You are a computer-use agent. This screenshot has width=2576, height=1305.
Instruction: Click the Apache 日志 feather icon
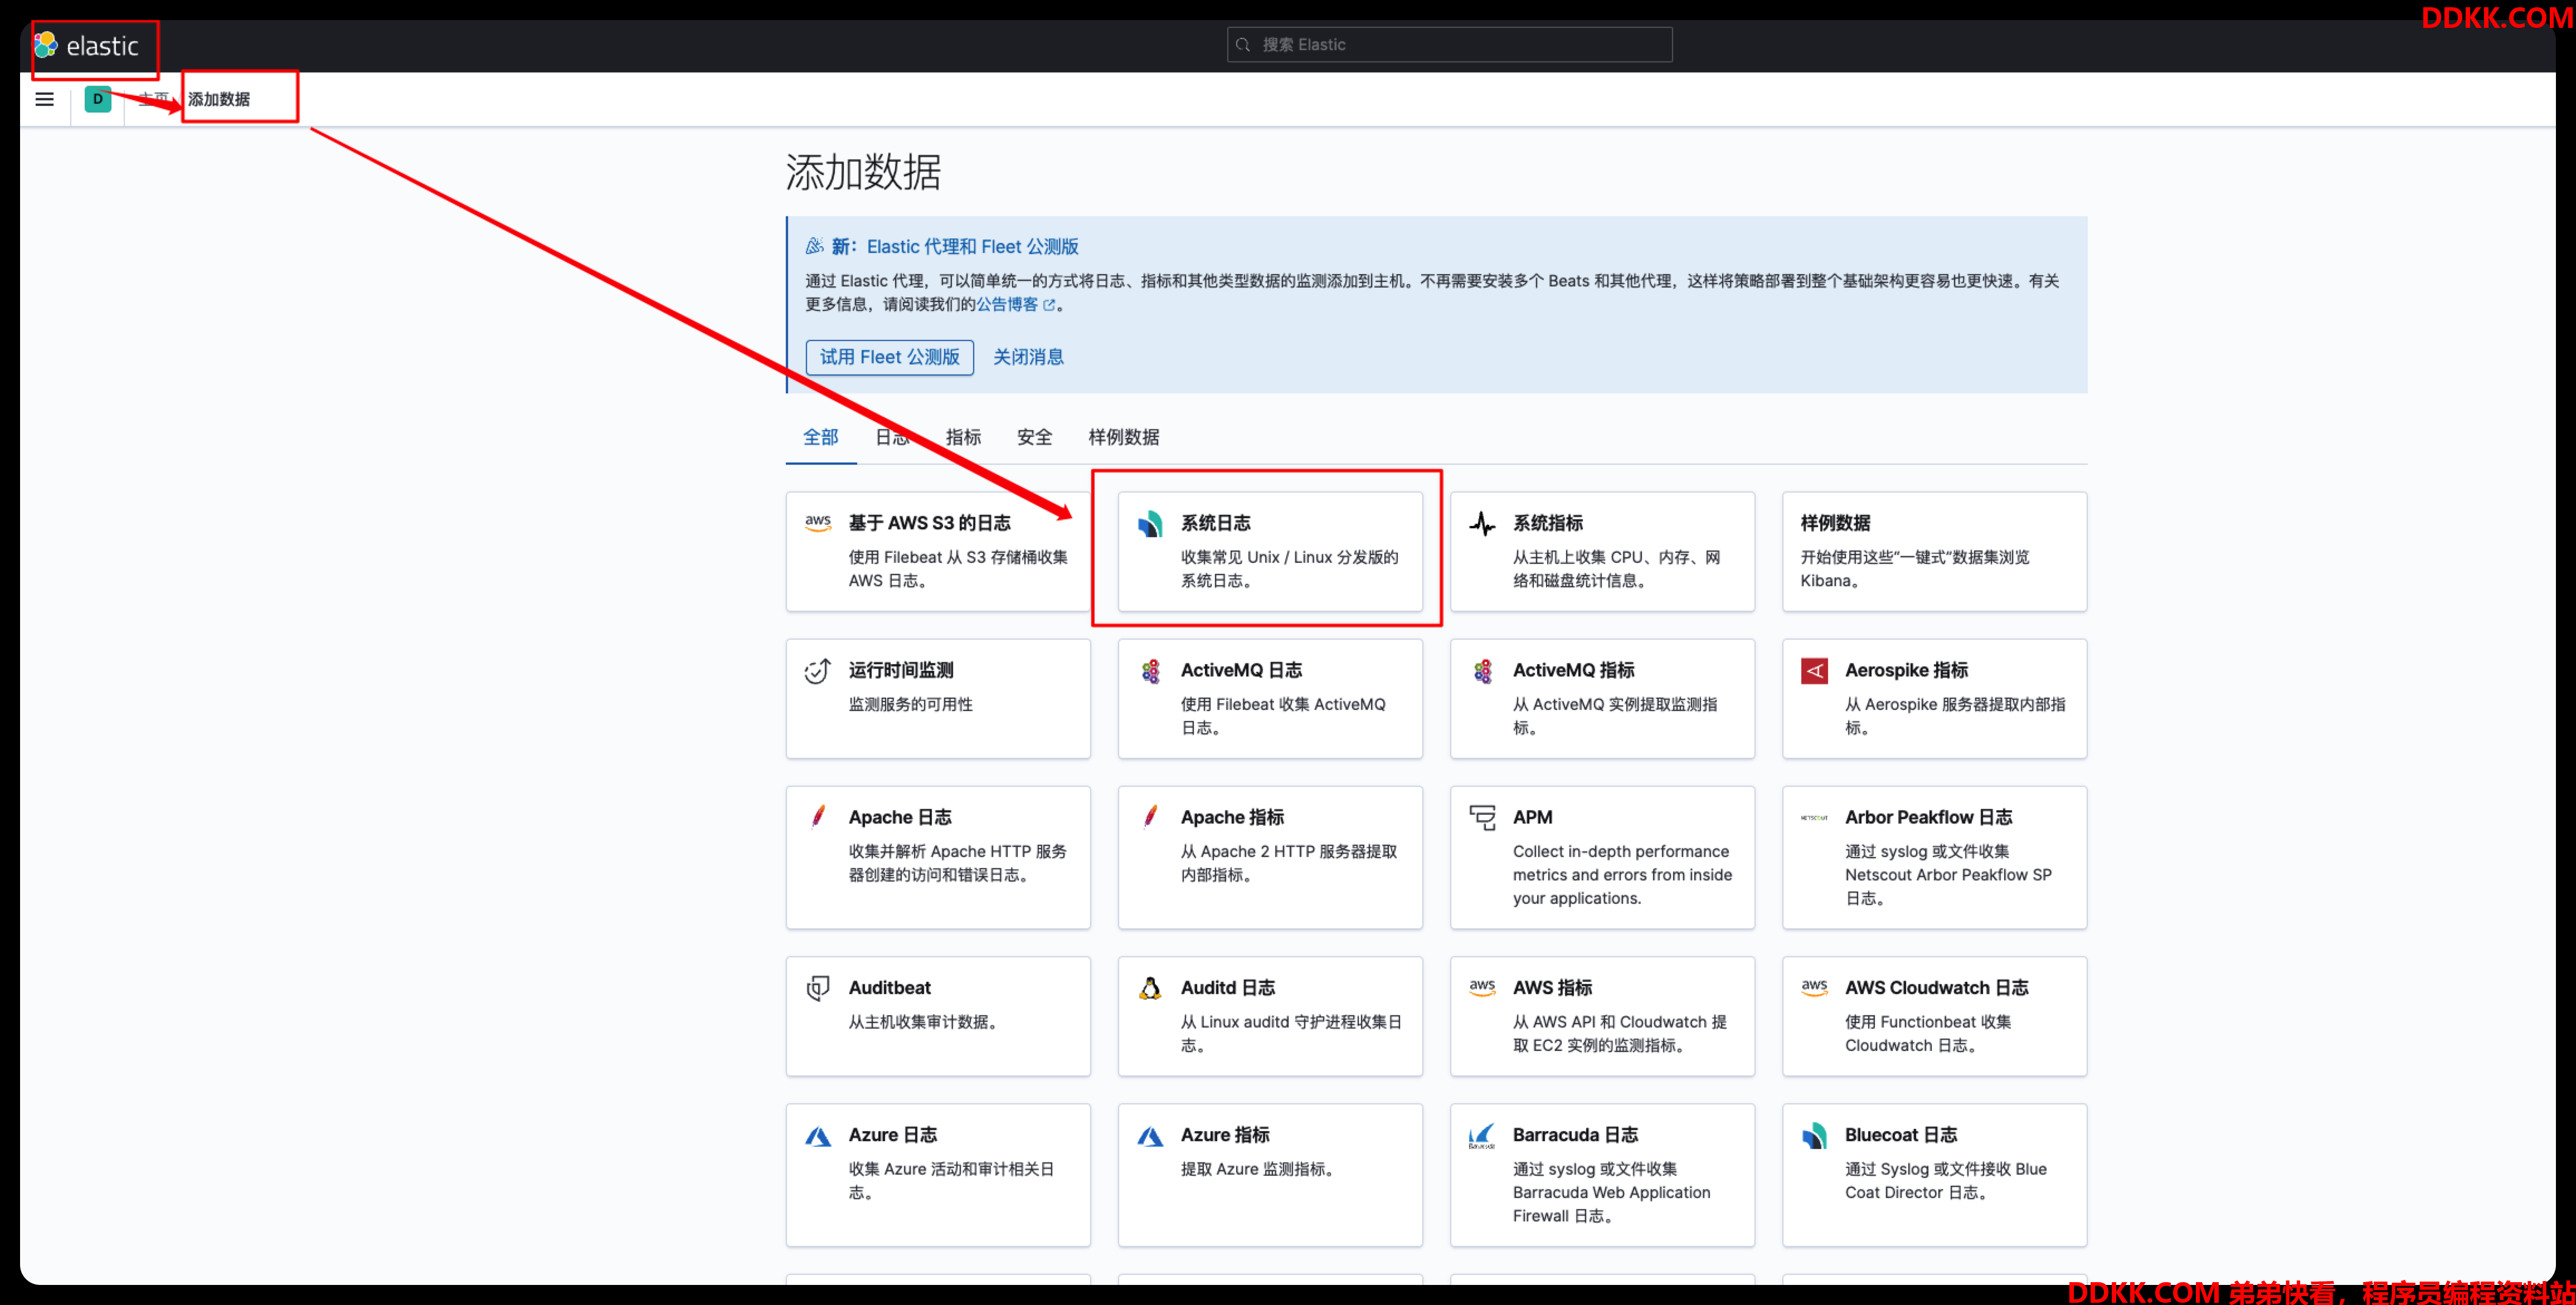pos(818,817)
